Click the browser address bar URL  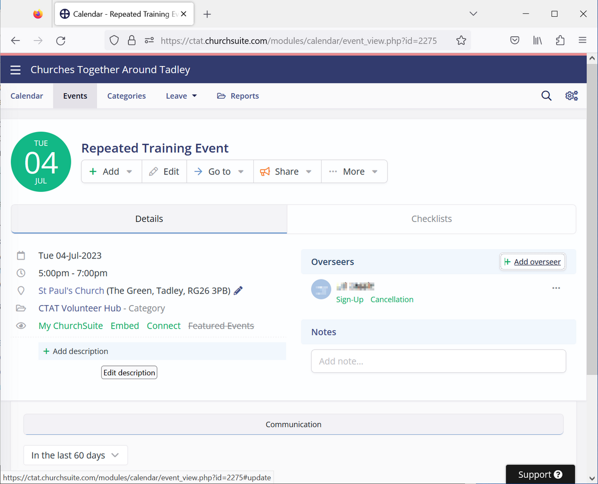pos(298,41)
